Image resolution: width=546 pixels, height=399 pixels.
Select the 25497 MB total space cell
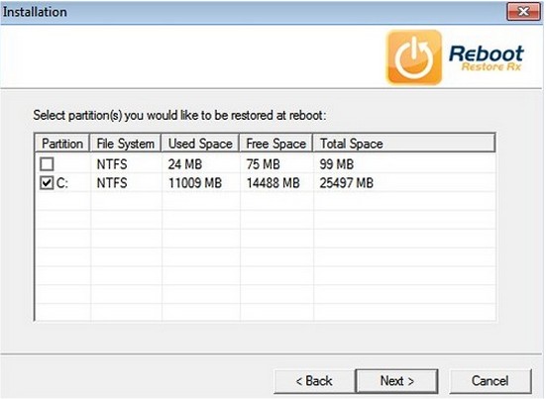[347, 183]
